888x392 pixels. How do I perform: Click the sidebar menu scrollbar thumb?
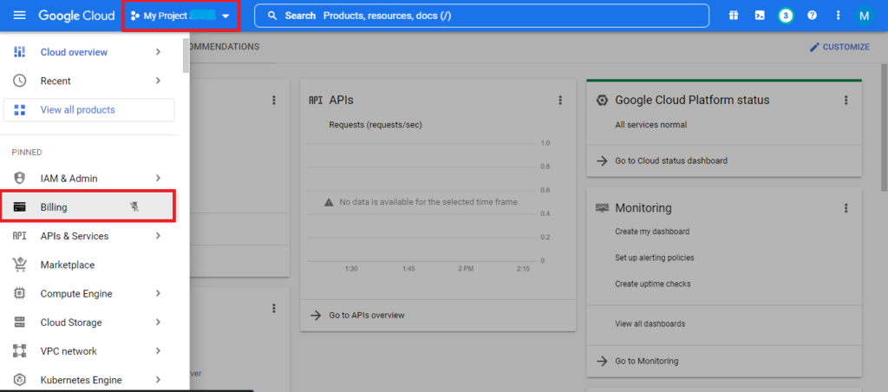pyautogui.click(x=186, y=56)
